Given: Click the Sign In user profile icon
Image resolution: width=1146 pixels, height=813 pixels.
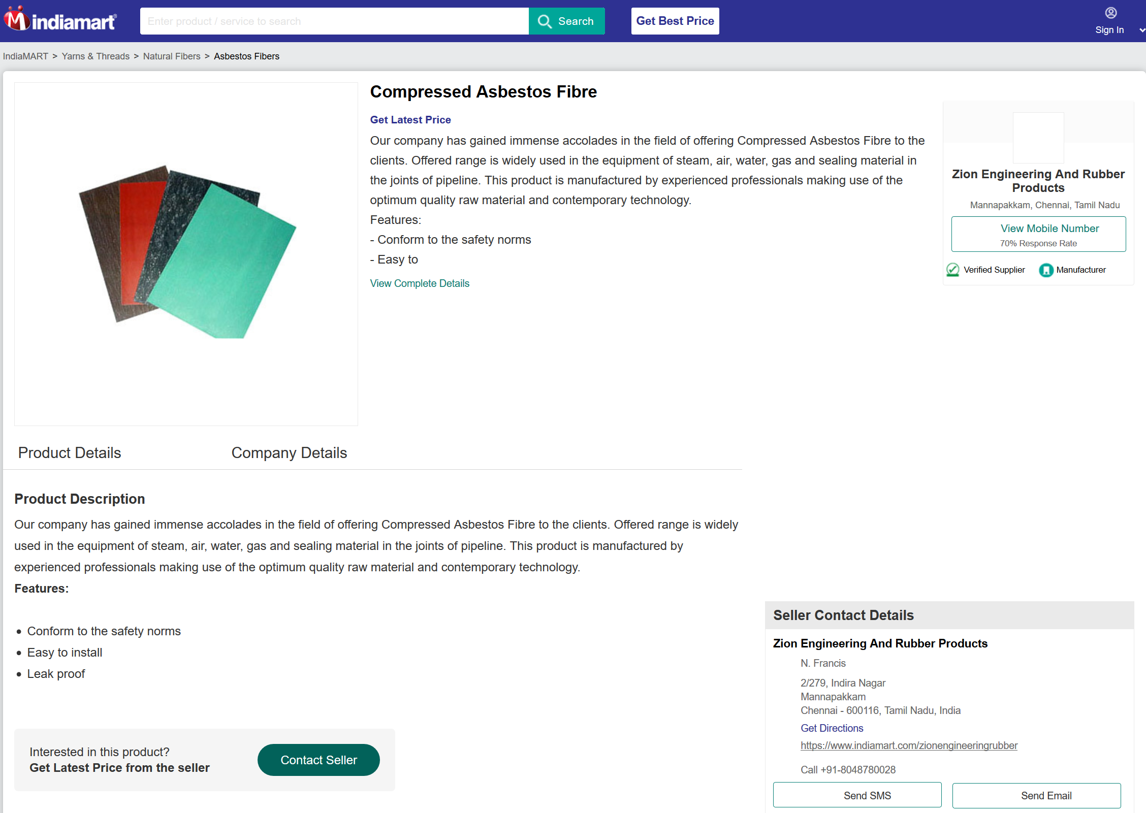Looking at the screenshot, I should pyautogui.click(x=1111, y=13).
